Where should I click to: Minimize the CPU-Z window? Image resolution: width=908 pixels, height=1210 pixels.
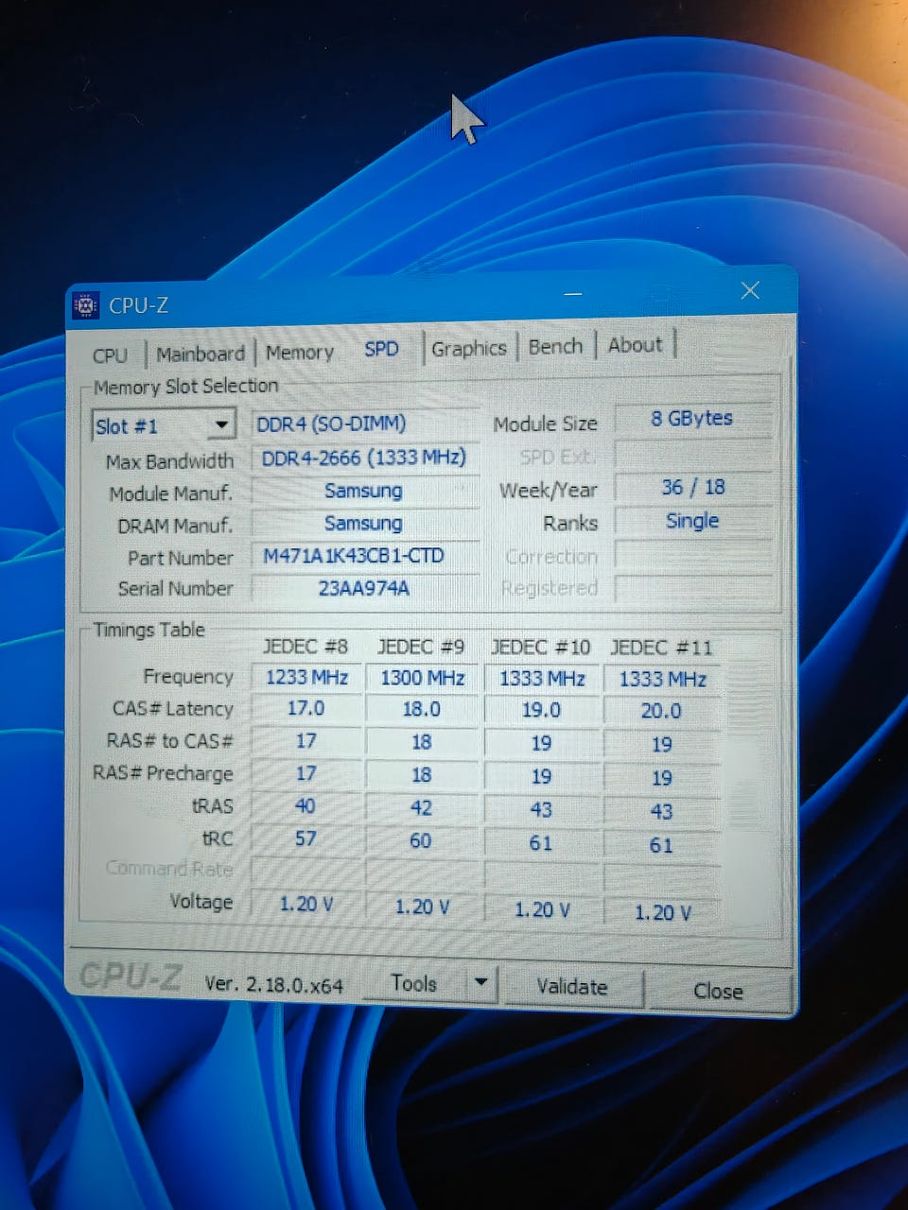(573, 294)
